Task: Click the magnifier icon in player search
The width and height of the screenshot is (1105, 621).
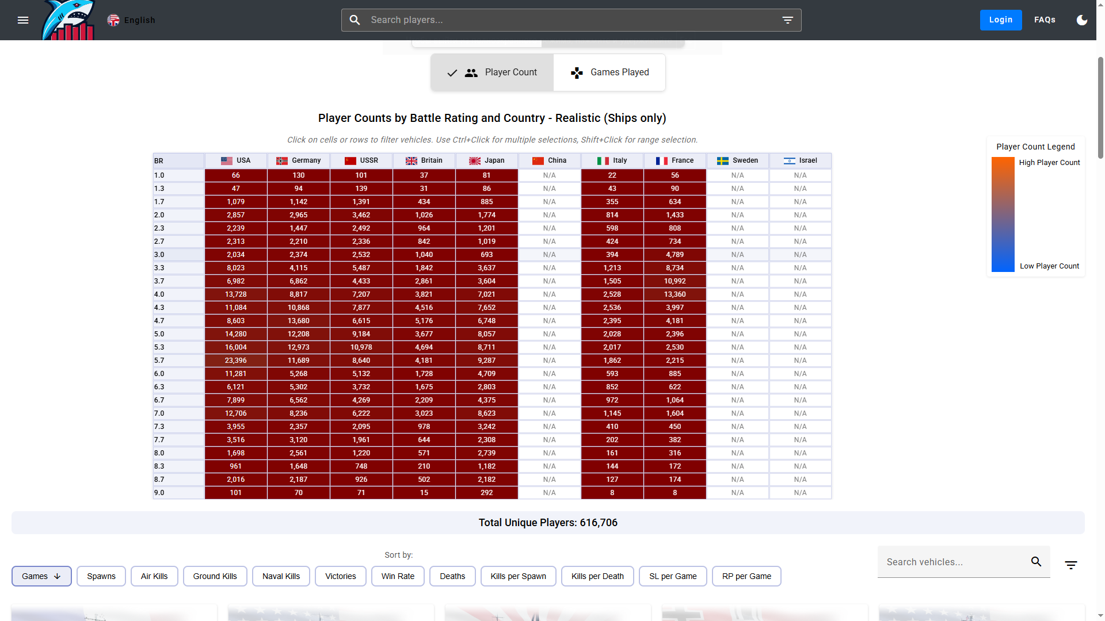Action: [355, 20]
